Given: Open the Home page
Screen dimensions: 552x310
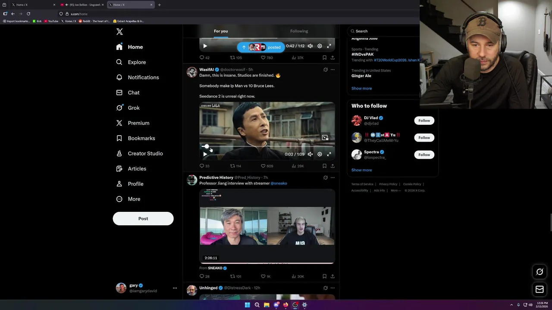Looking at the screenshot, I should (129, 47).
